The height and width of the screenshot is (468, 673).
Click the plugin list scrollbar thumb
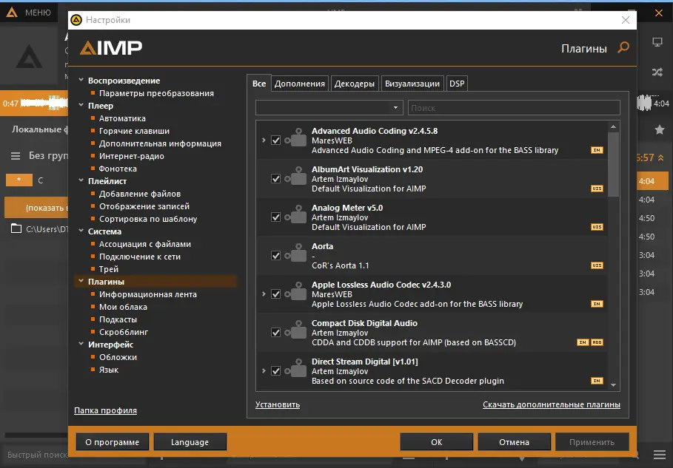coord(613,163)
